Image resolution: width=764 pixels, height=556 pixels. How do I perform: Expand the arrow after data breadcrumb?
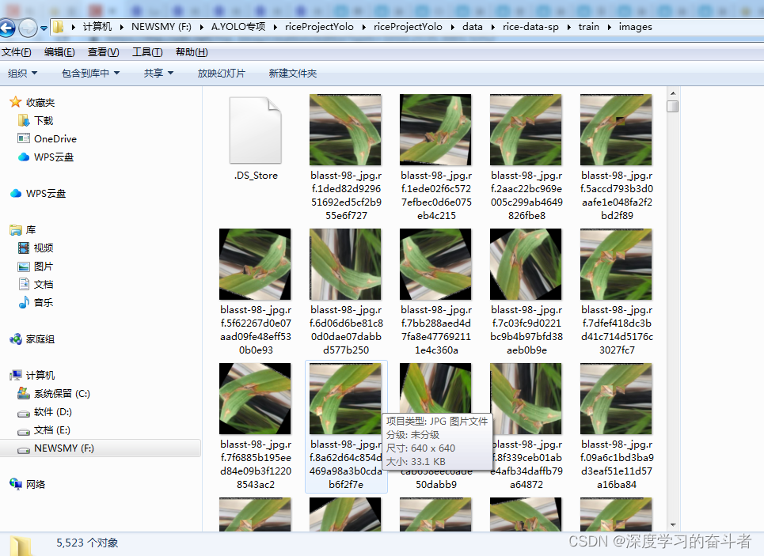[x=492, y=27]
